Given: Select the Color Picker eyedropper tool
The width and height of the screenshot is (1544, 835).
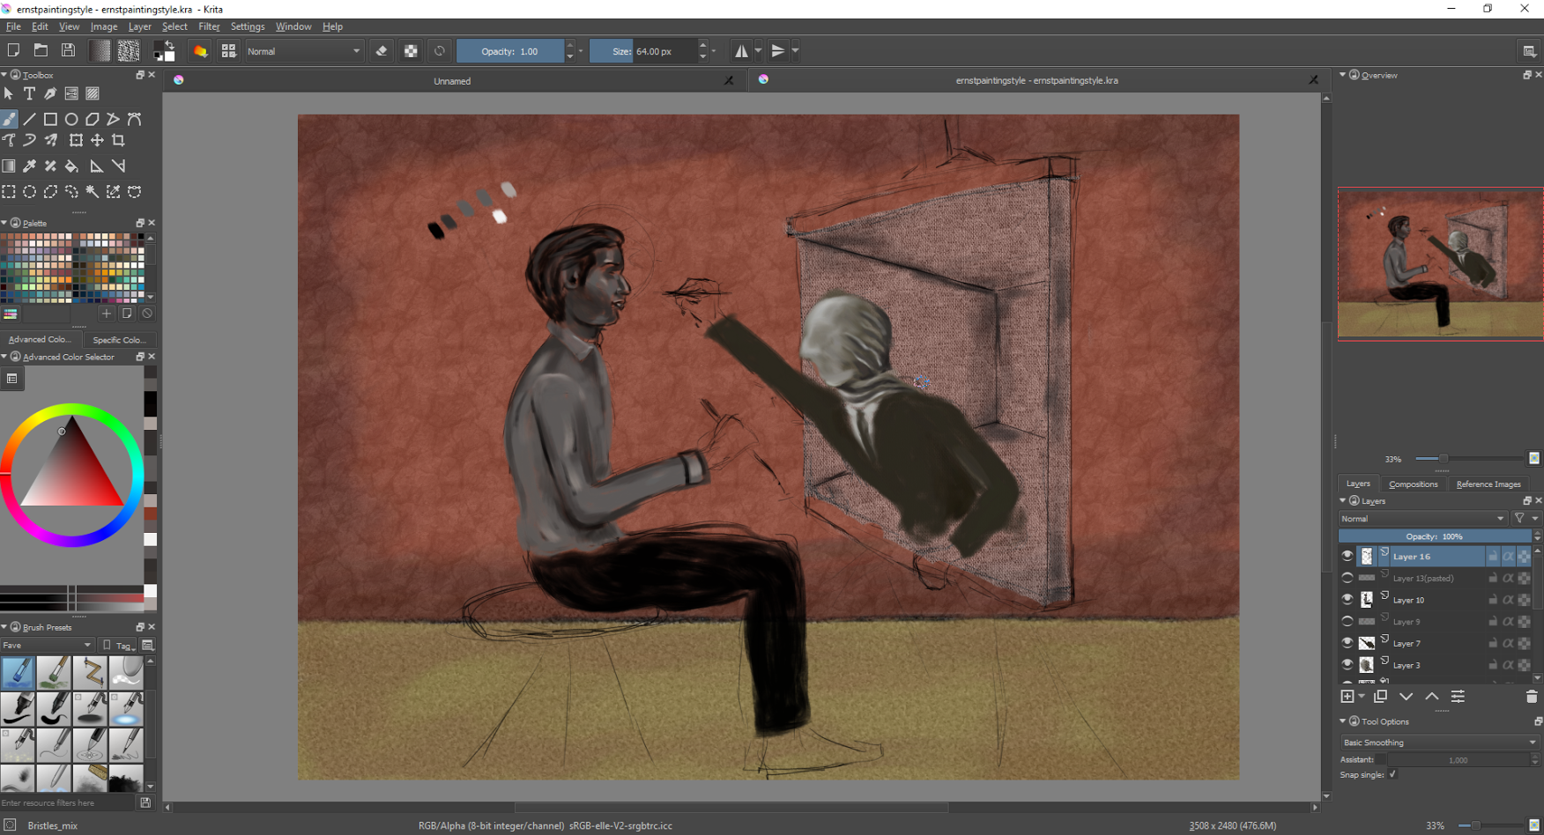Looking at the screenshot, I should pyautogui.click(x=29, y=166).
